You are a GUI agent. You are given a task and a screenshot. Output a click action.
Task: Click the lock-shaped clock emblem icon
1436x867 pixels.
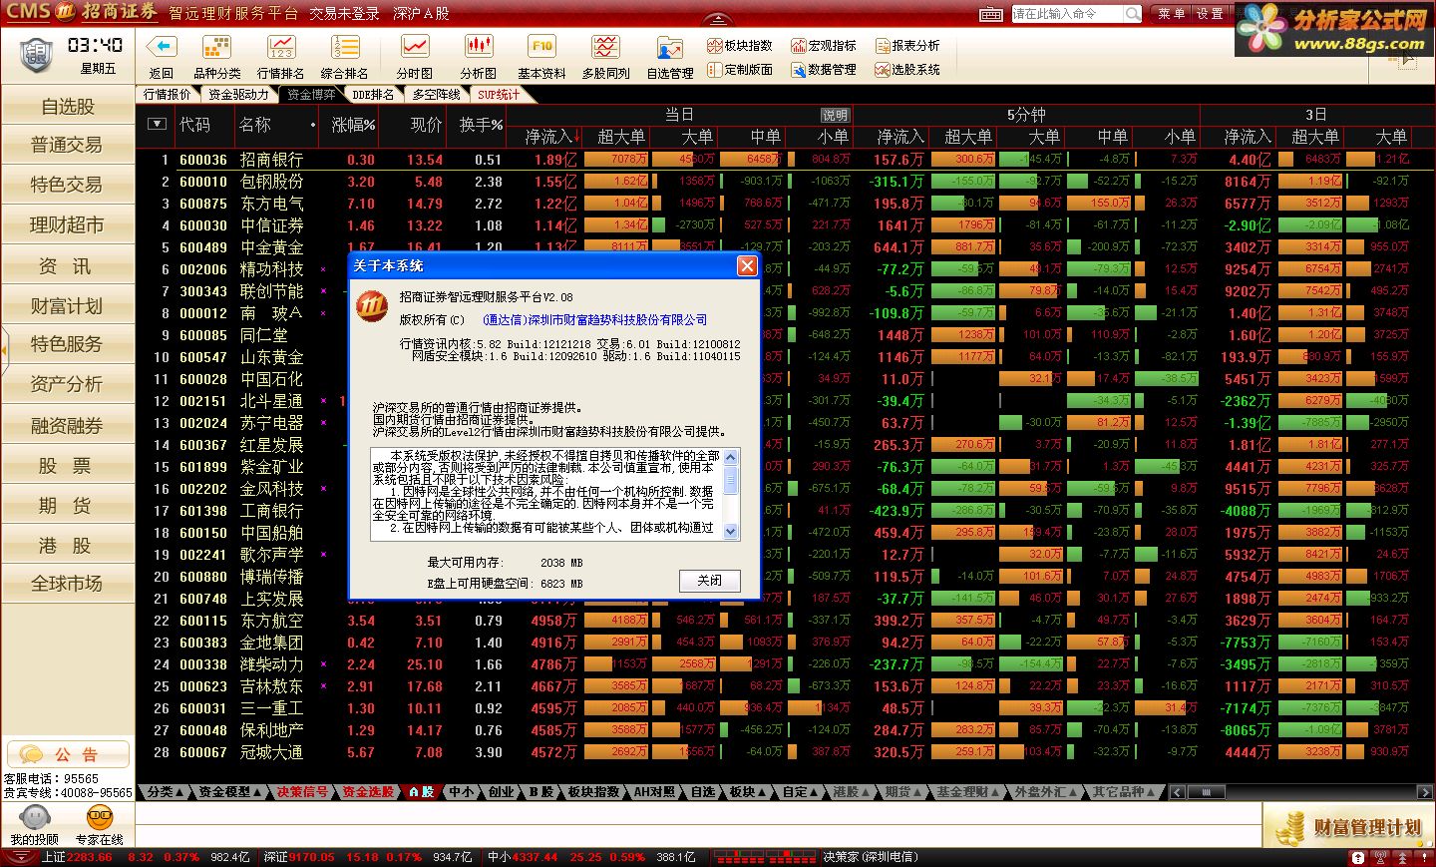tap(36, 53)
